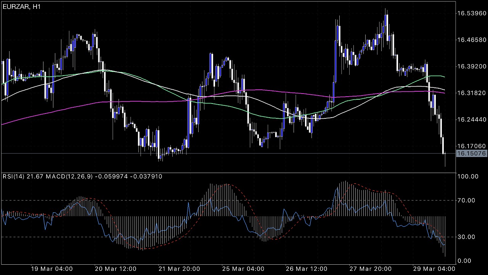Click the 16.24440 price axis label
The height and width of the screenshot is (275, 488).
pos(471,120)
